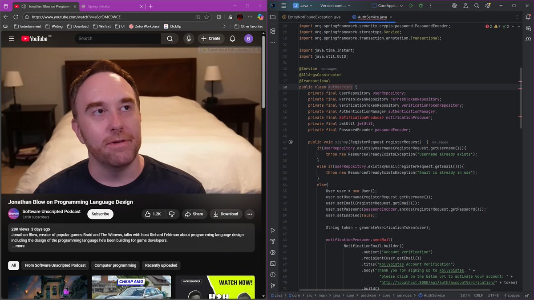Open Zoho Workplace bookmark
Image resolution: width=534 pixels, height=300 pixels.
tap(144, 26)
